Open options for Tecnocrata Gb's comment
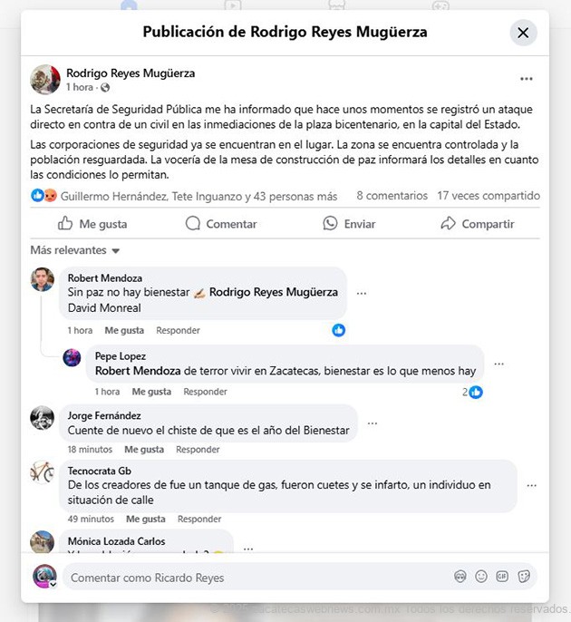This screenshot has height=622, width=571. (531, 486)
